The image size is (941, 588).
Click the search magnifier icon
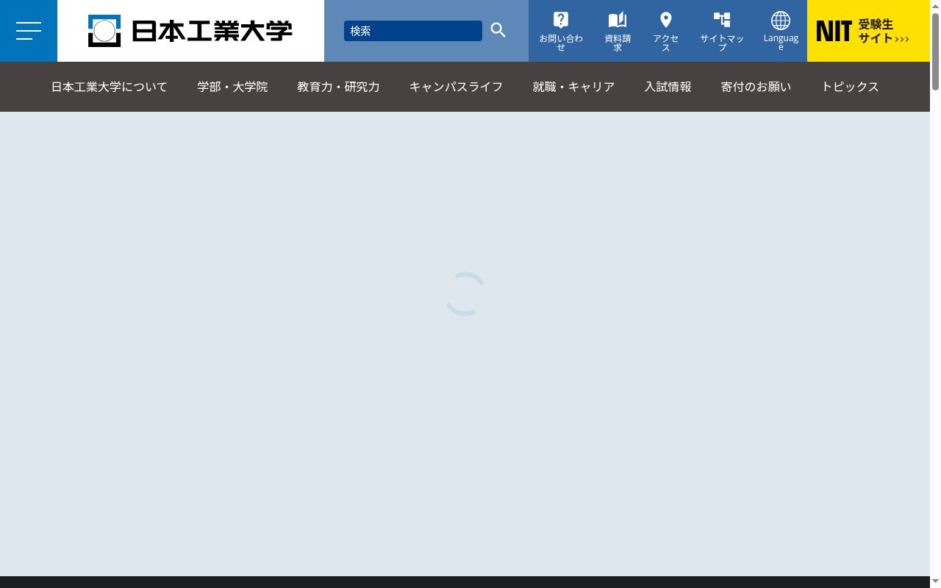(498, 30)
